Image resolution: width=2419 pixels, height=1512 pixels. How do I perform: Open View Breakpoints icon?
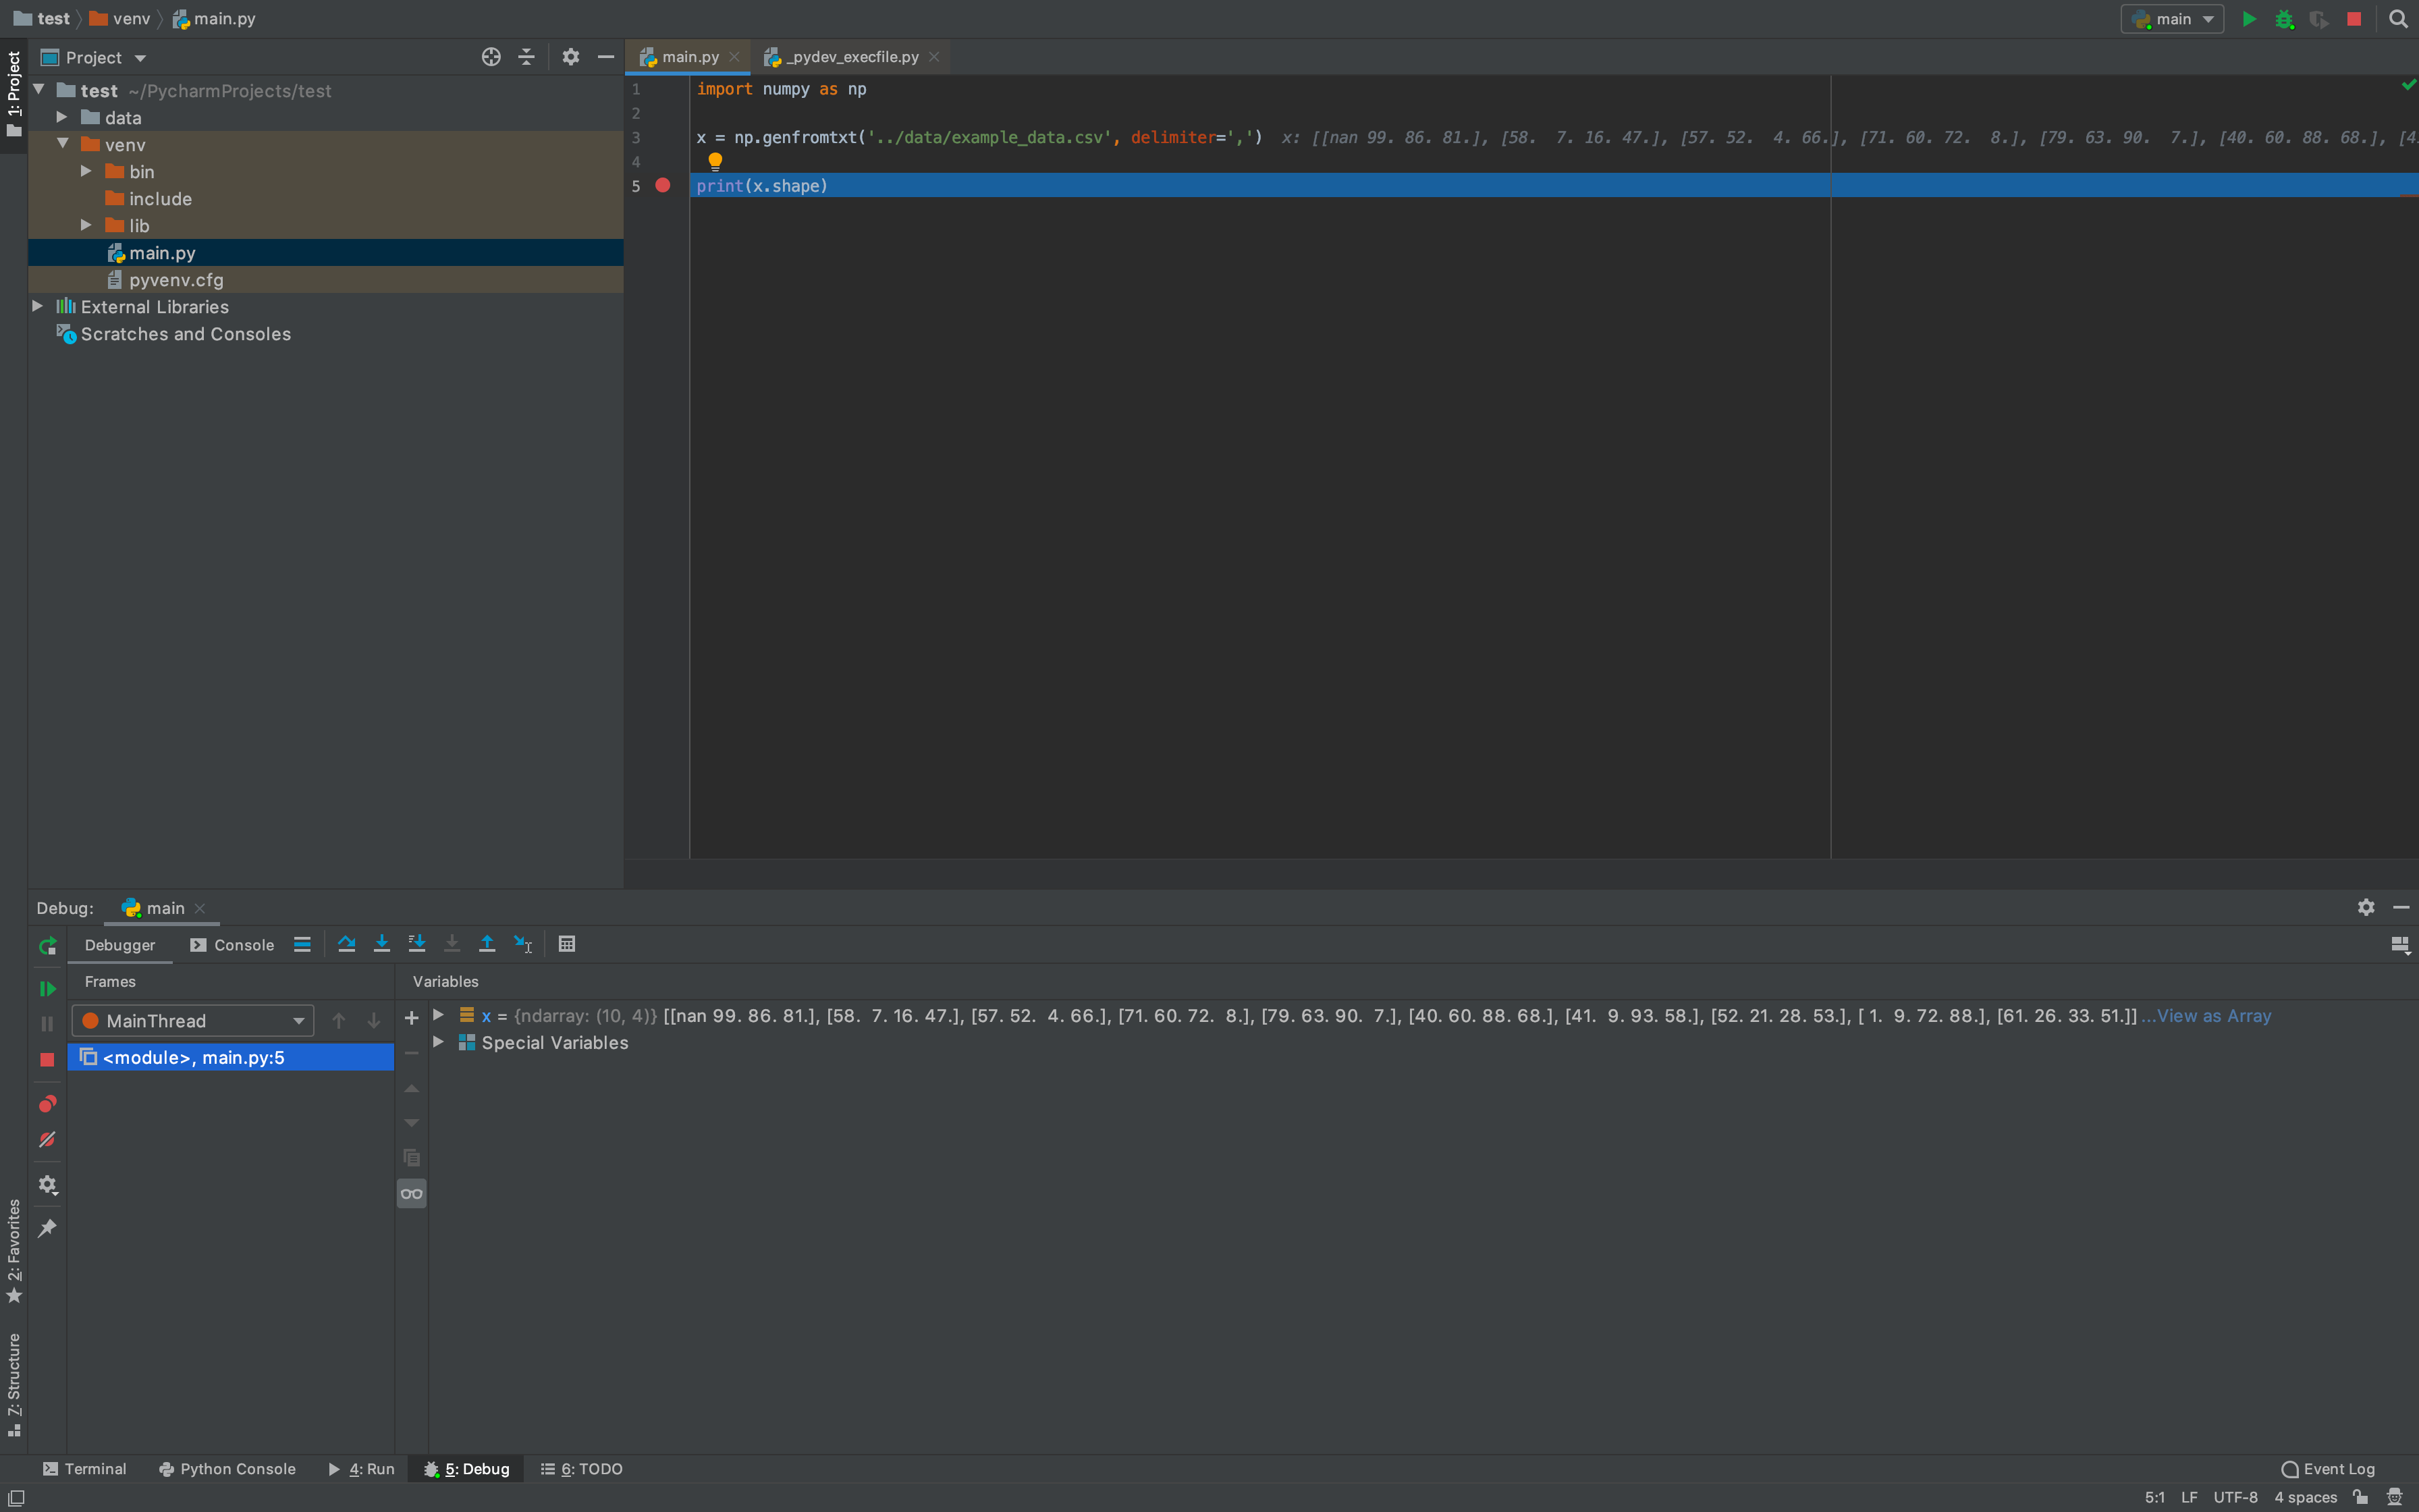(x=47, y=1104)
